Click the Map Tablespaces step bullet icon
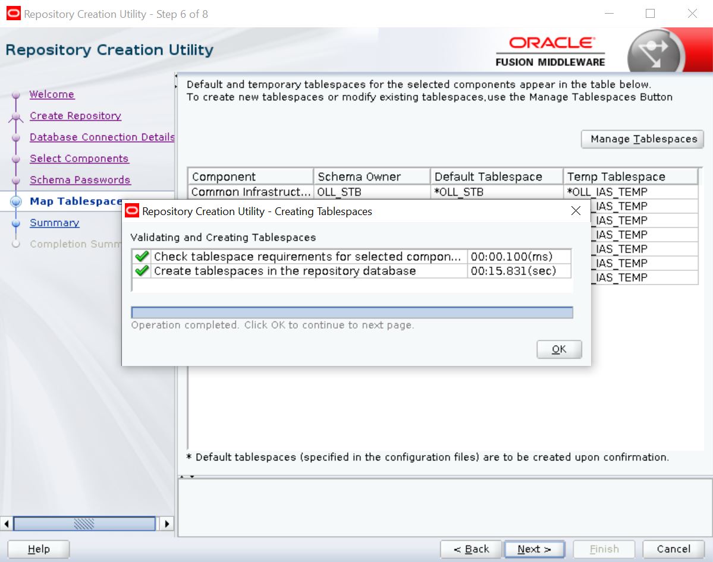The image size is (713, 562). 16,201
